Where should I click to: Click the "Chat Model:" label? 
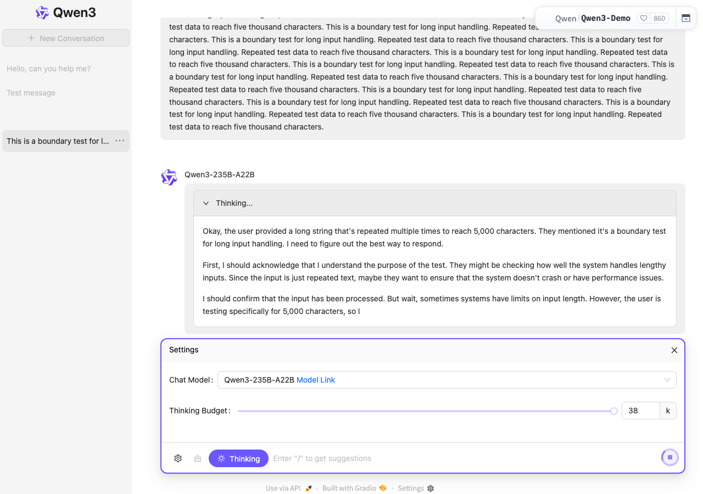coord(191,380)
